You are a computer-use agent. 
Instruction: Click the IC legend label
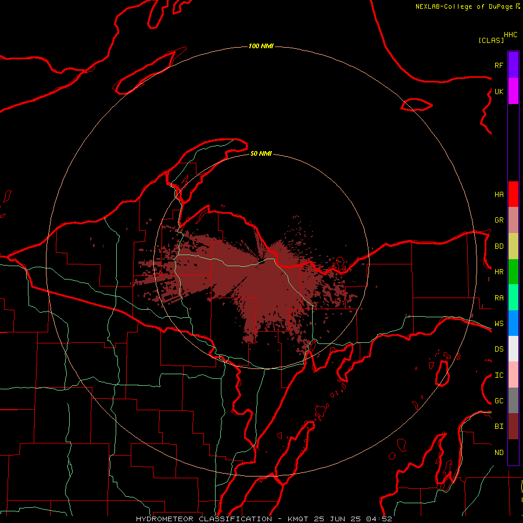pos(499,375)
